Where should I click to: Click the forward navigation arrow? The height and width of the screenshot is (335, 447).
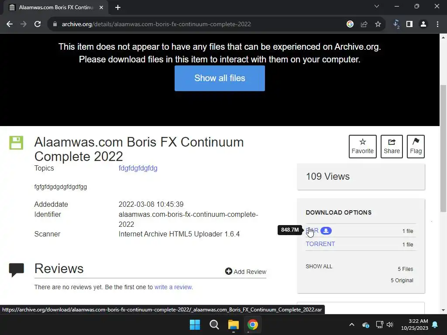coord(24,24)
